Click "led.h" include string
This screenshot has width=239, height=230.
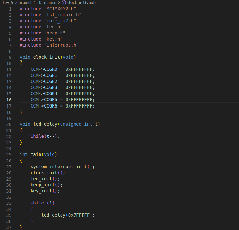tap(53, 27)
